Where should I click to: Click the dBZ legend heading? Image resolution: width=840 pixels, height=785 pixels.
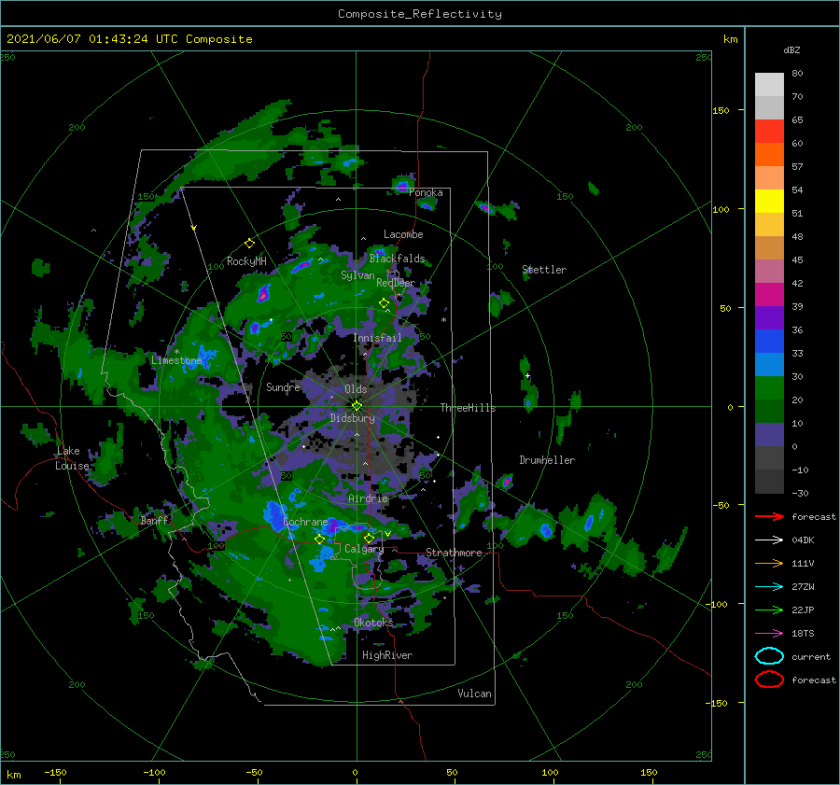coord(791,49)
